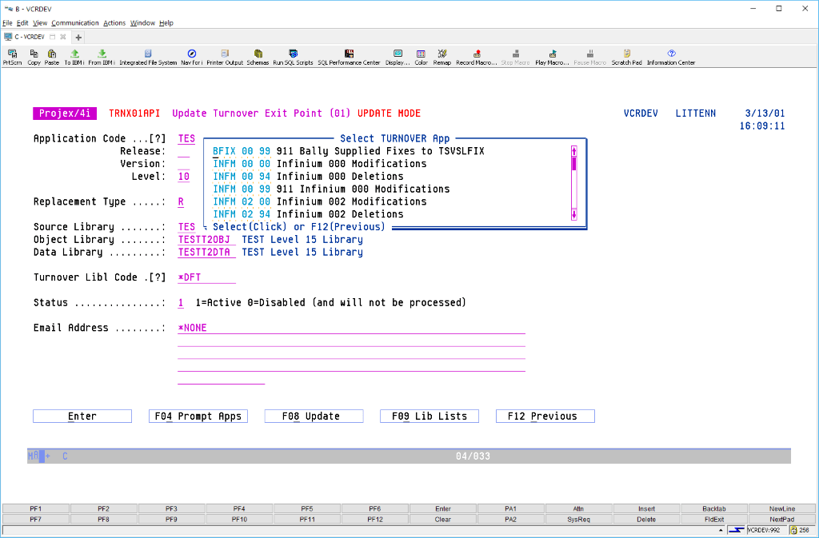Screen dimensions: 819x538
Task: Click the Paste toolbar icon
Action: (x=52, y=57)
